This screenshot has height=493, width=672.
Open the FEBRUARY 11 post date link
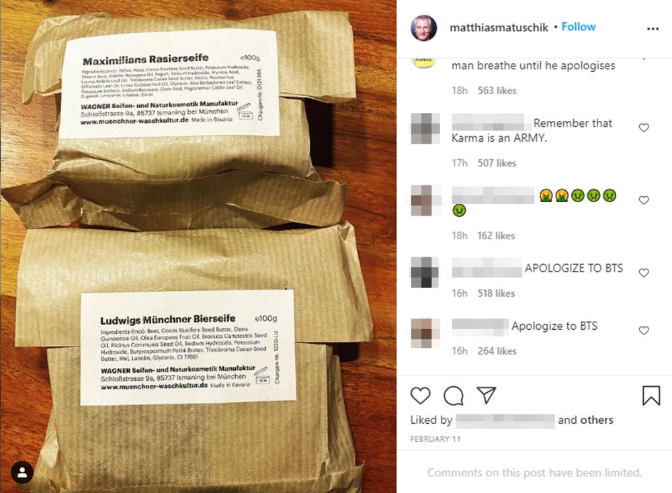[435, 439]
